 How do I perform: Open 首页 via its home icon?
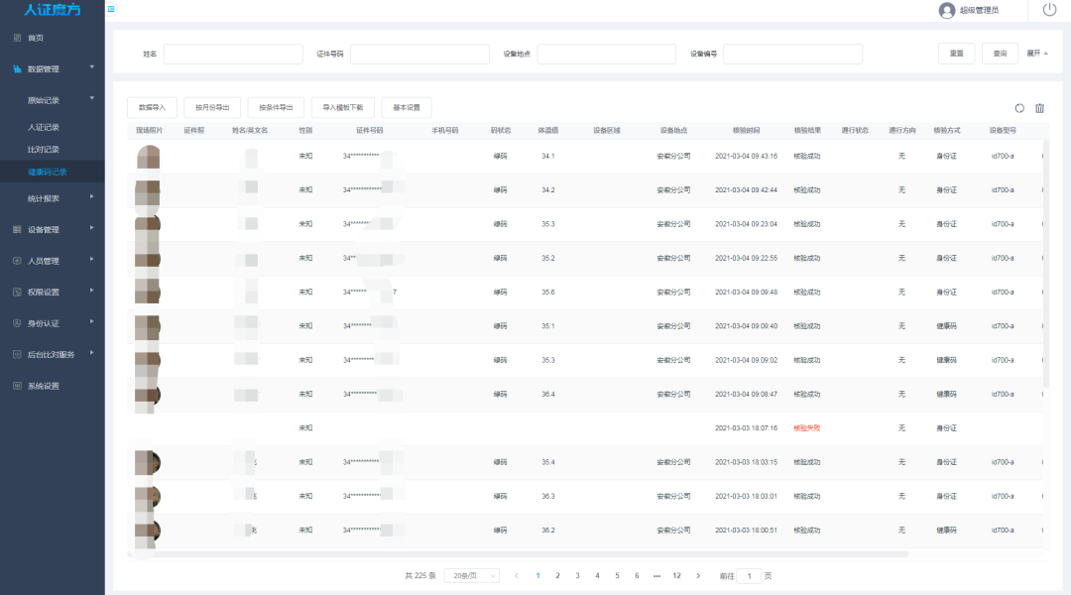tap(17, 38)
